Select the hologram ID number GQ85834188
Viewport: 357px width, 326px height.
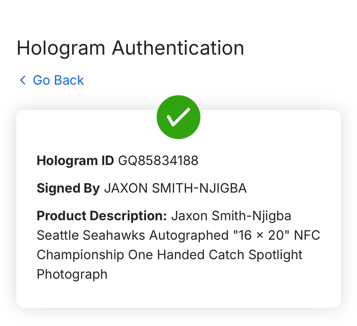158,160
